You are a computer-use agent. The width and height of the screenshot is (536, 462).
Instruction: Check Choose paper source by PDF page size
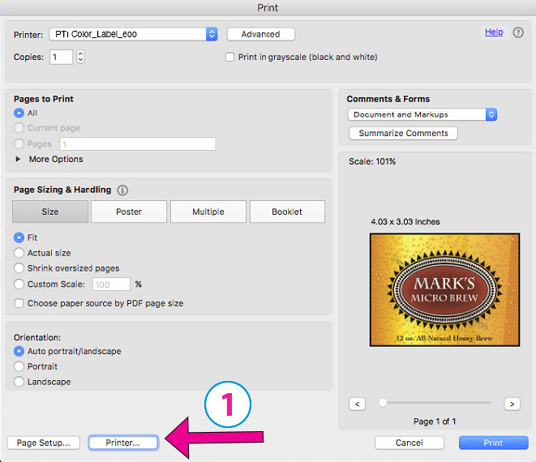pos(19,303)
